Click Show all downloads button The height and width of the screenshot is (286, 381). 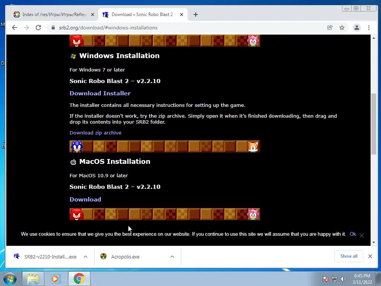[349, 256]
